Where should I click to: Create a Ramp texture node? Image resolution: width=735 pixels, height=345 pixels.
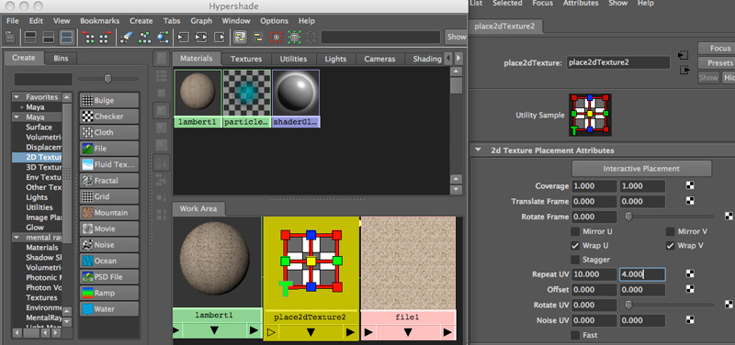[109, 293]
